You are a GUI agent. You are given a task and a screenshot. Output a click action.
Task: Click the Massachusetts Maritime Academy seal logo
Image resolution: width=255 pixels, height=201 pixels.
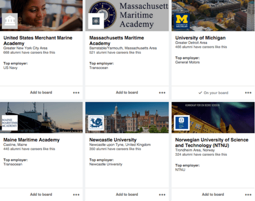(96, 21)
